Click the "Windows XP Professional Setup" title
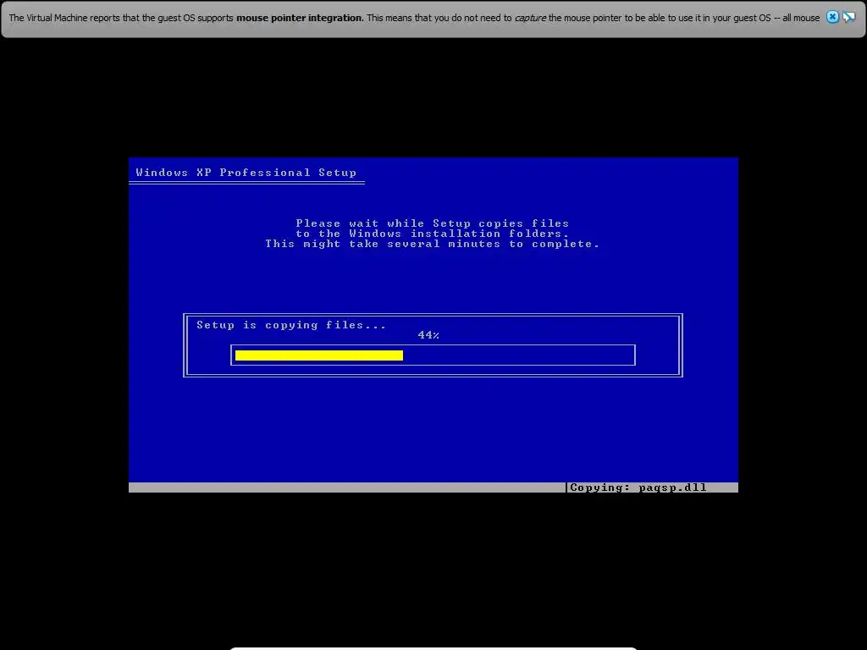This screenshot has width=867, height=650. pyautogui.click(x=246, y=173)
